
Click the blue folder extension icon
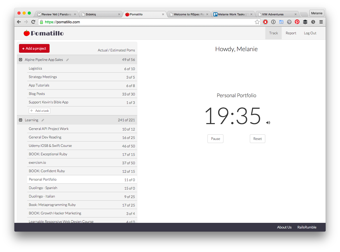pos(281,22)
